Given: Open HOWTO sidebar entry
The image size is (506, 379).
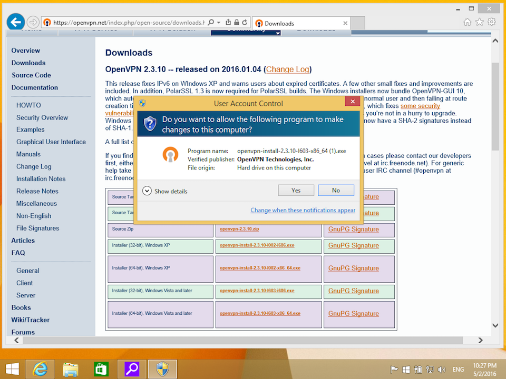Looking at the screenshot, I should [28, 105].
